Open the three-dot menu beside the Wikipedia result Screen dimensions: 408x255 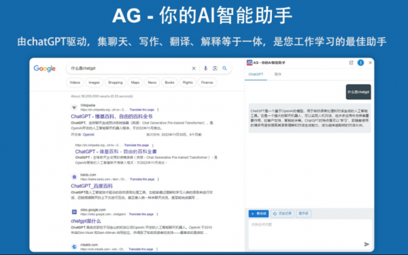point(158,110)
